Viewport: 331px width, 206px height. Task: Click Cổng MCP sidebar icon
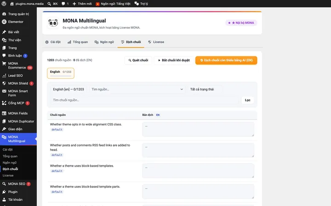point(4,103)
